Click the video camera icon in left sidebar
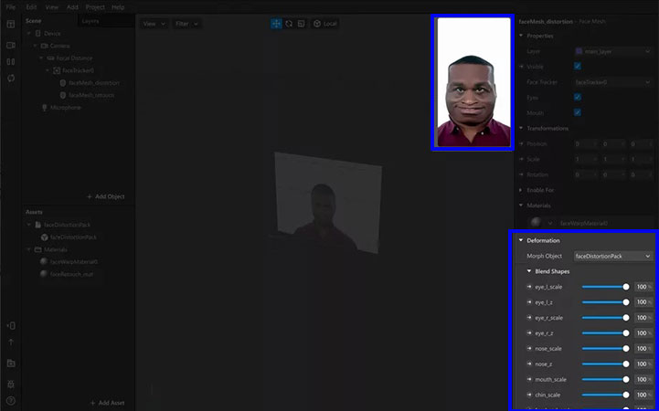Viewport: 659px width, 411px height. [11, 45]
